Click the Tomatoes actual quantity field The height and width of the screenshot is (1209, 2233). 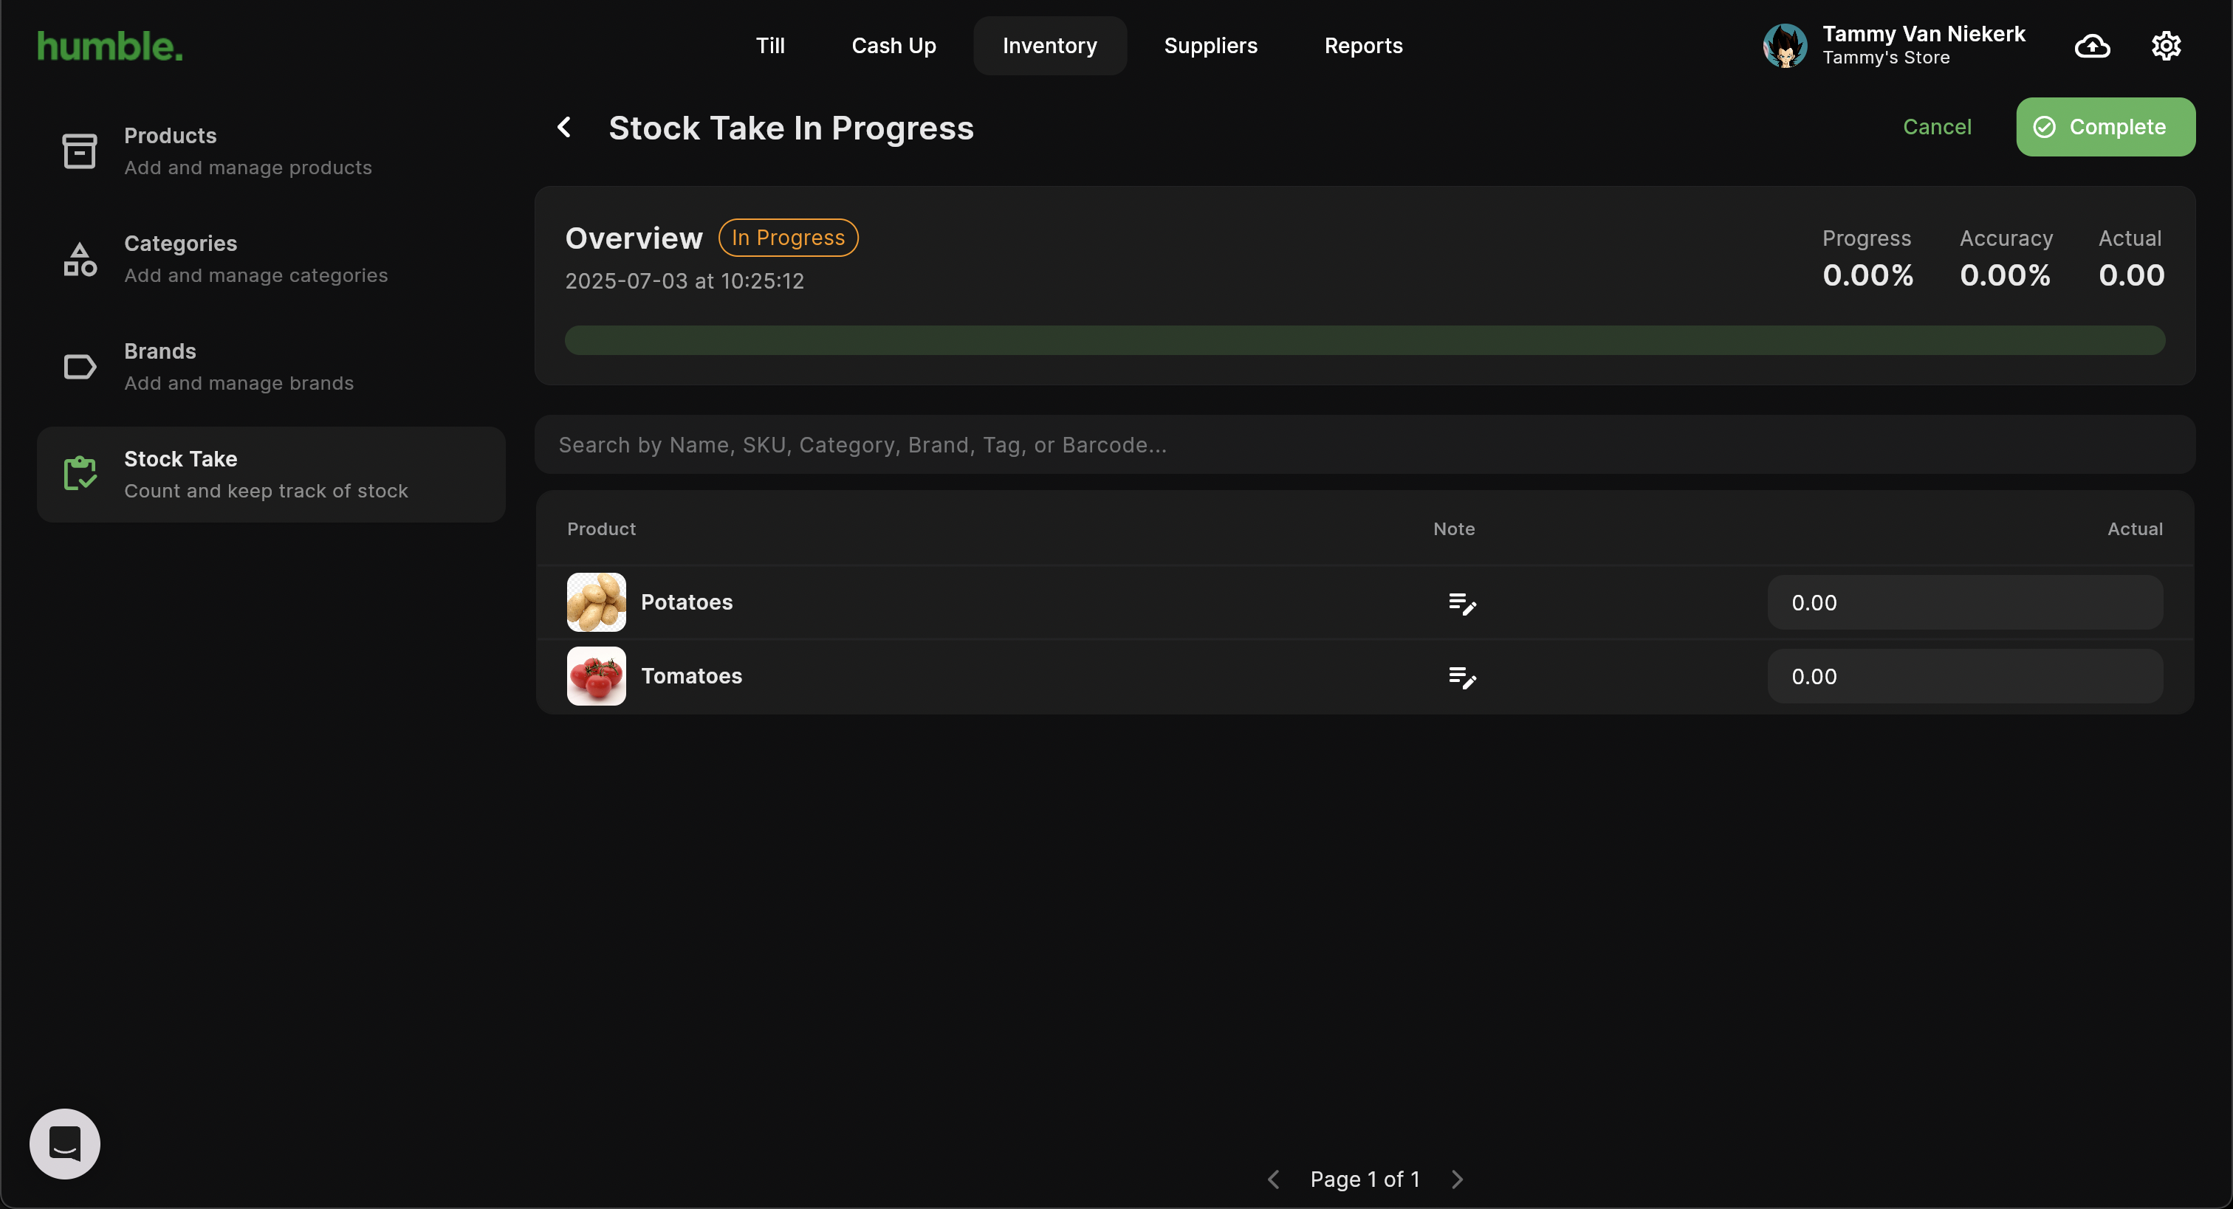(1965, 677)
